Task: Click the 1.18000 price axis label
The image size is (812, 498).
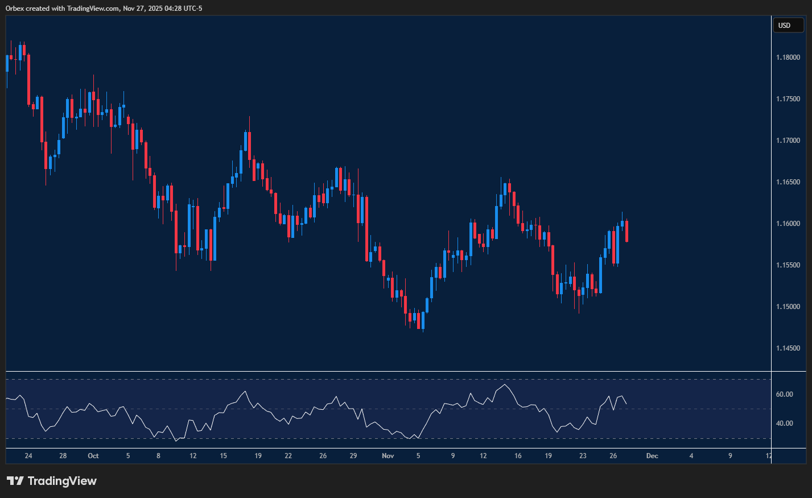Action: point(788,57)
